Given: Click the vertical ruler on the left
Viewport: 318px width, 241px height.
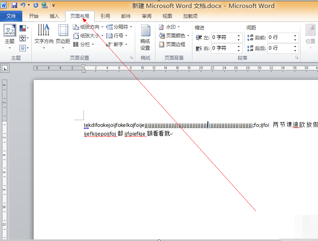Looking at the screenshot, I should click(x=4, y=159).
